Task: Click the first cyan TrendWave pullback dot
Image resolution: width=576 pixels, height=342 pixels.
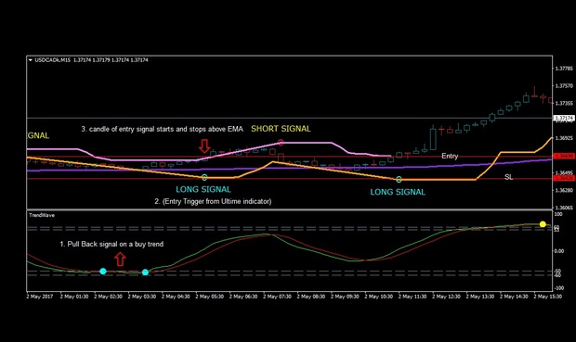Action: [103, 272]
